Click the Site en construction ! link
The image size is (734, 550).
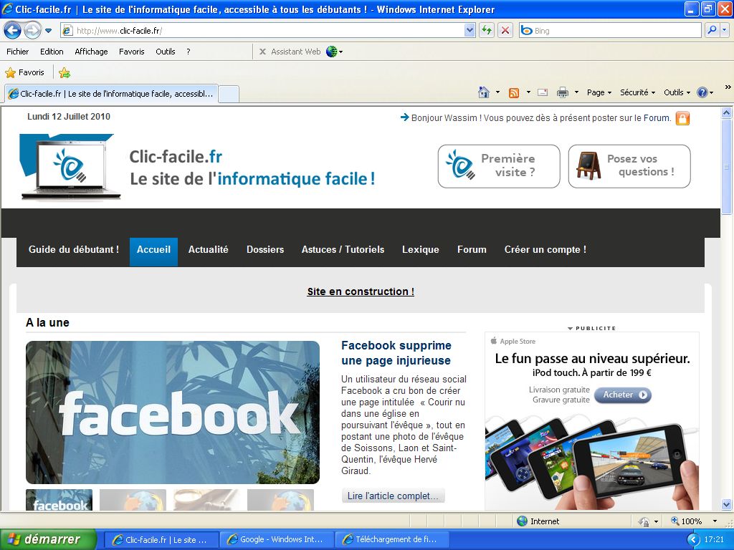(361, 291)
